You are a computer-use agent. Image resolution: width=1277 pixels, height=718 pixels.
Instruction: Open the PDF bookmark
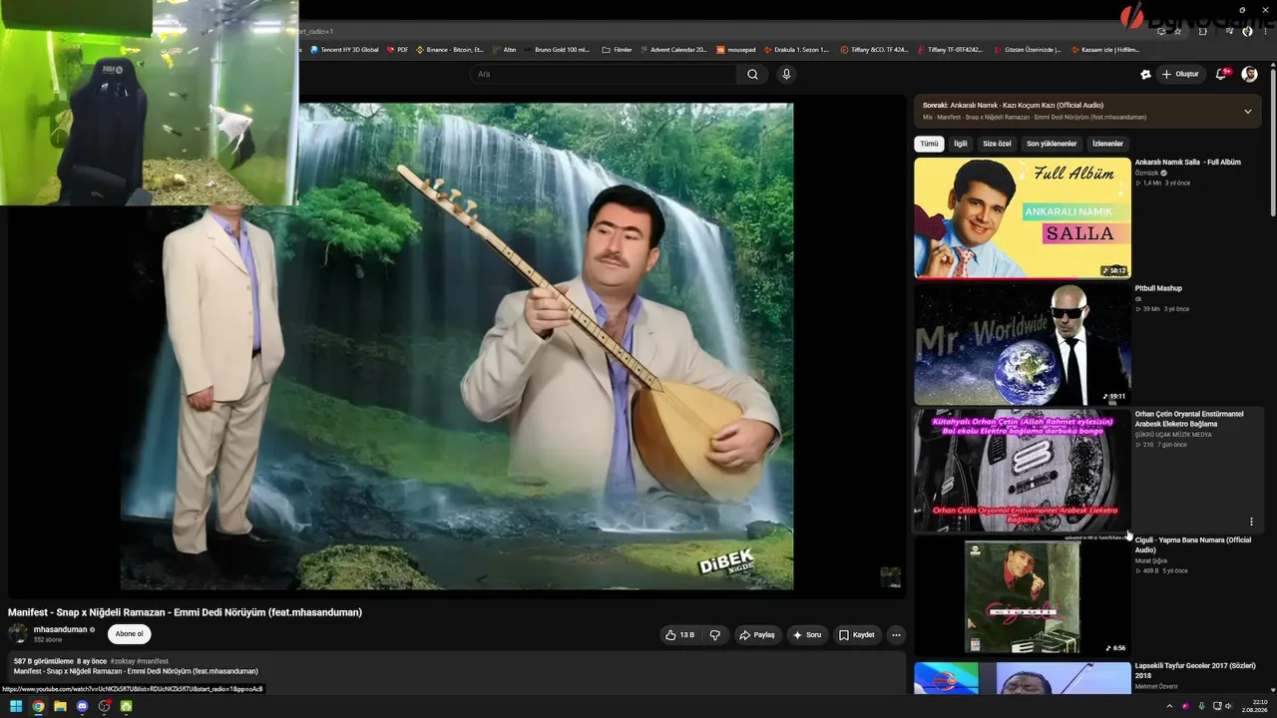coord(397,49)
